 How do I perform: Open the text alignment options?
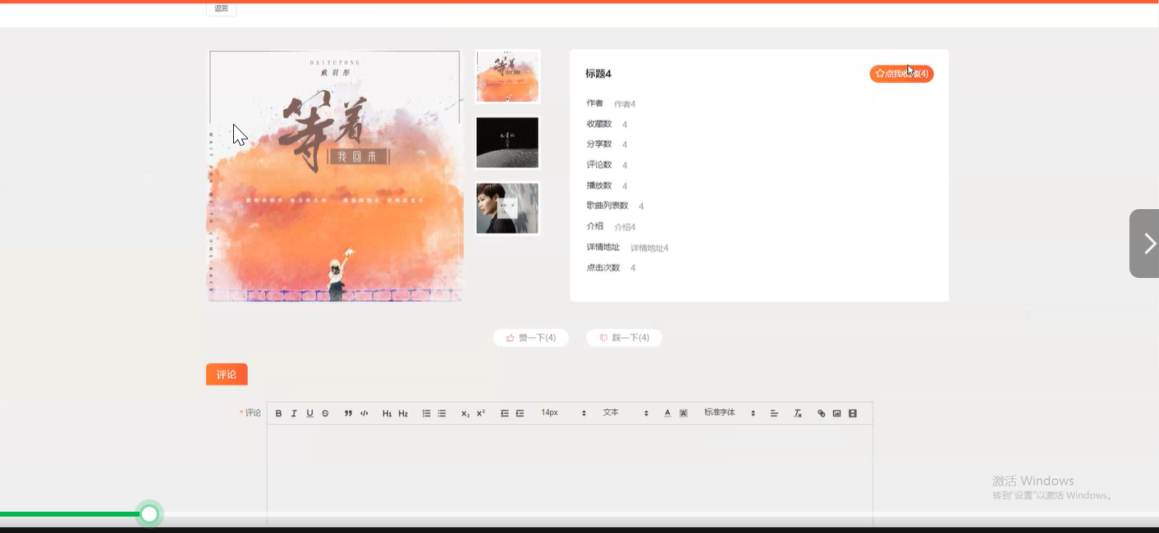[x=774, y=413]
